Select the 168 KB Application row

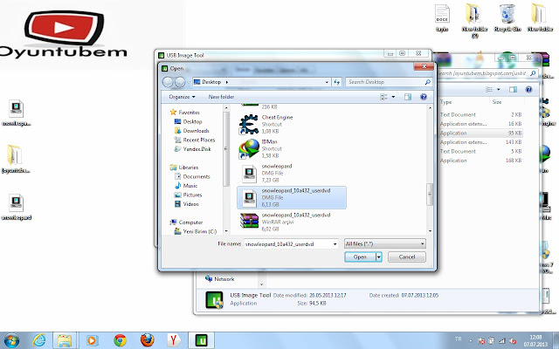(x=480, y=161)
